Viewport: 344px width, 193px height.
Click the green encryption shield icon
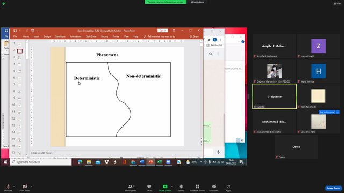4,4
